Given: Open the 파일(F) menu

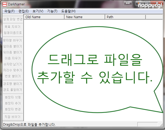Looking at the screenshot, I should click(x=9, y=11).
